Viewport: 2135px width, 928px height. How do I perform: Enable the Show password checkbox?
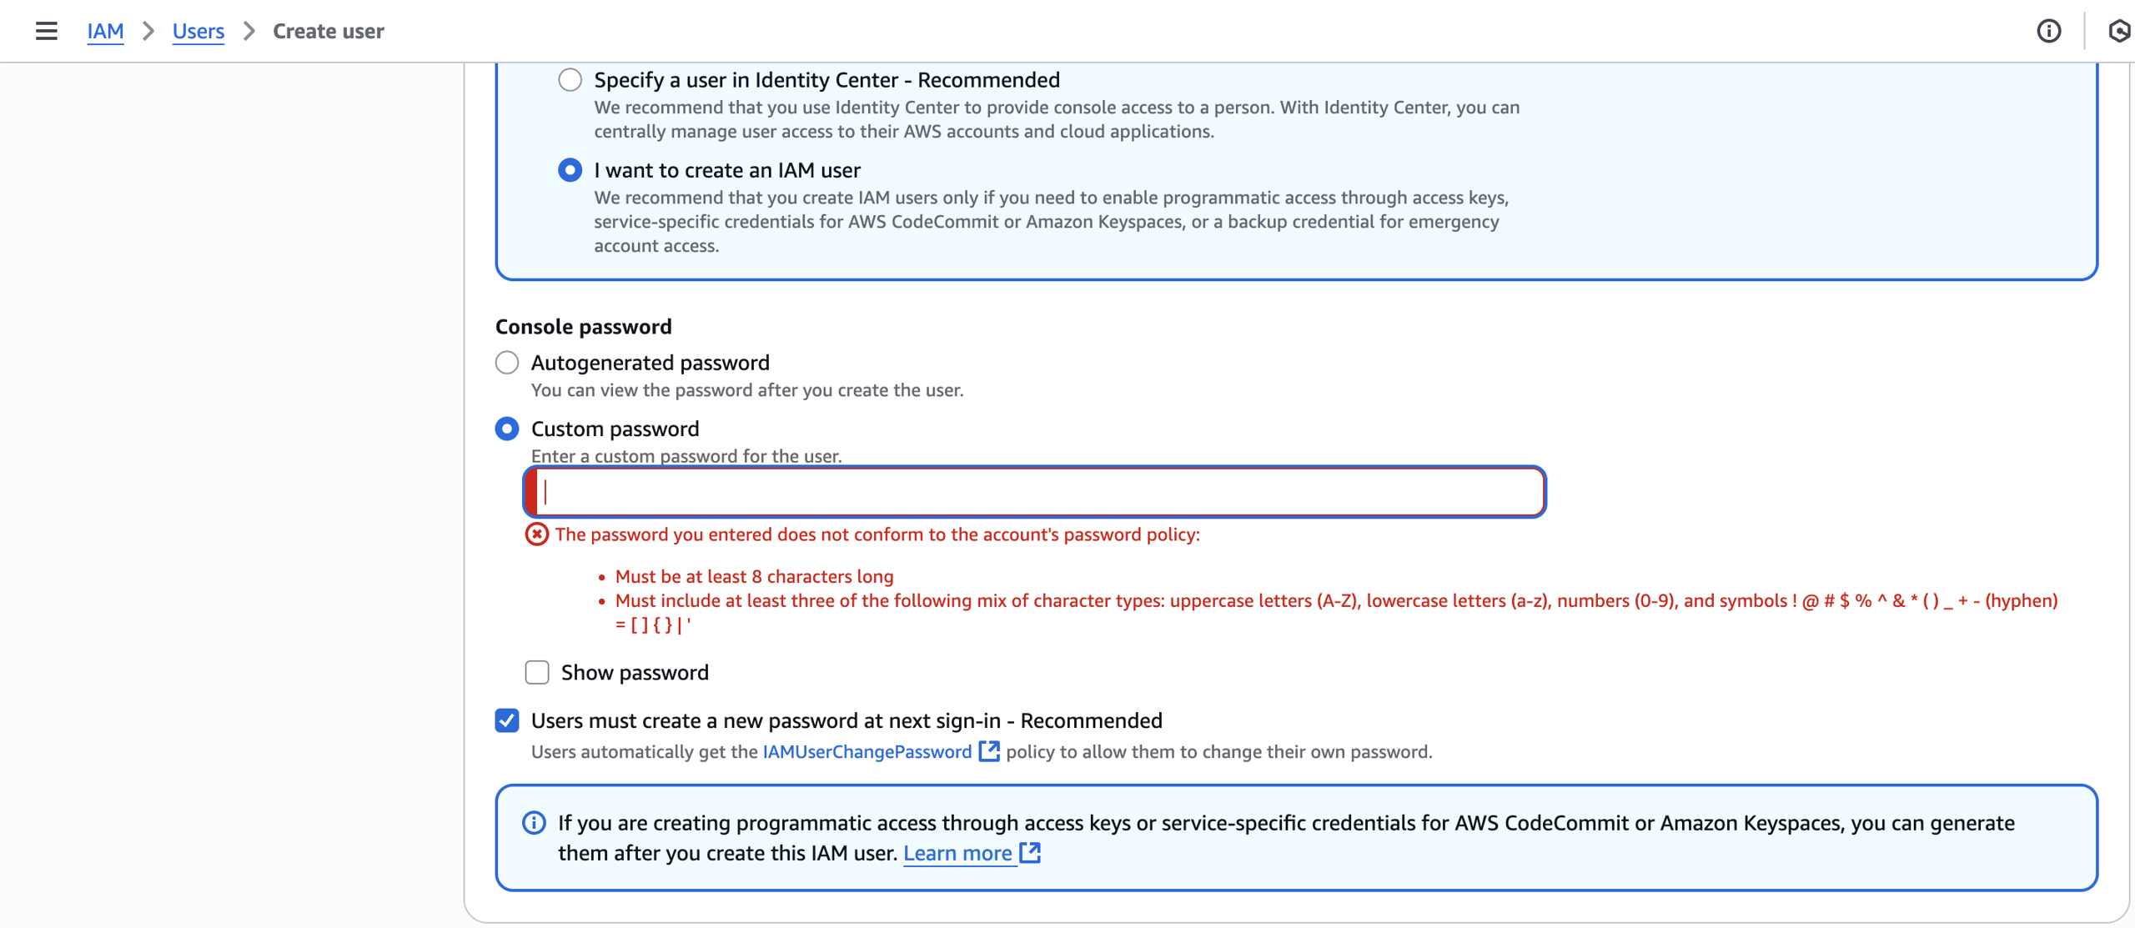pyautogui.click(x=537, y=672)
